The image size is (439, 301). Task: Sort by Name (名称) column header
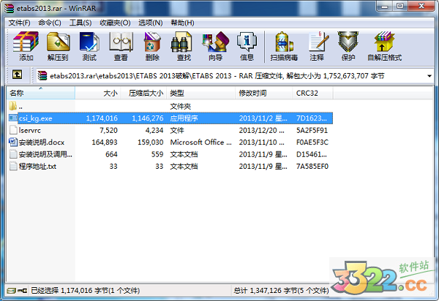coord(41,93)
